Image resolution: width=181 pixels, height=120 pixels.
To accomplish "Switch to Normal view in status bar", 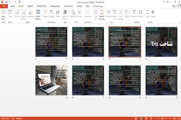I will click(136, 118).
